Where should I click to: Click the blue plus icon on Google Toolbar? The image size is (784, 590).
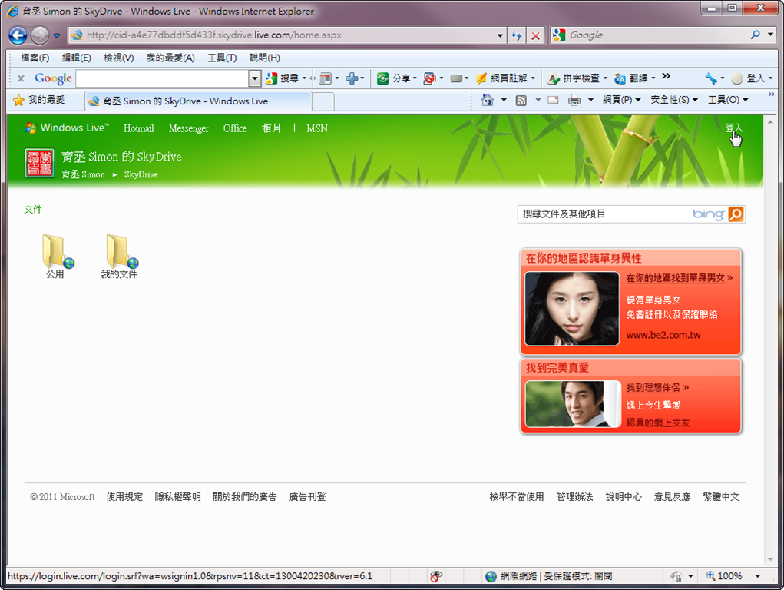[352, 78]
